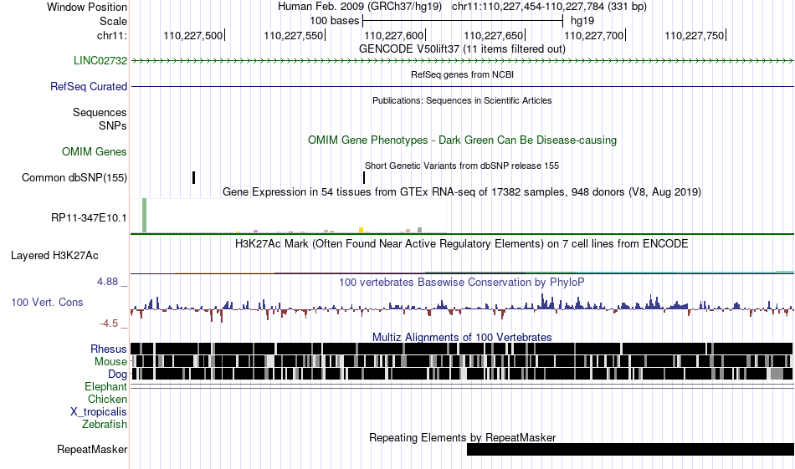Select the OMIM Genes track label
The height and width of the screenshot is (469, 795).
tap(95, 151)
